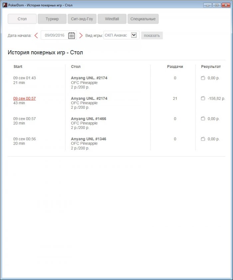This screenshot has width=233, height=280.
Task: Click Anyang UNL #1466 table name
Action: (89, 119)
